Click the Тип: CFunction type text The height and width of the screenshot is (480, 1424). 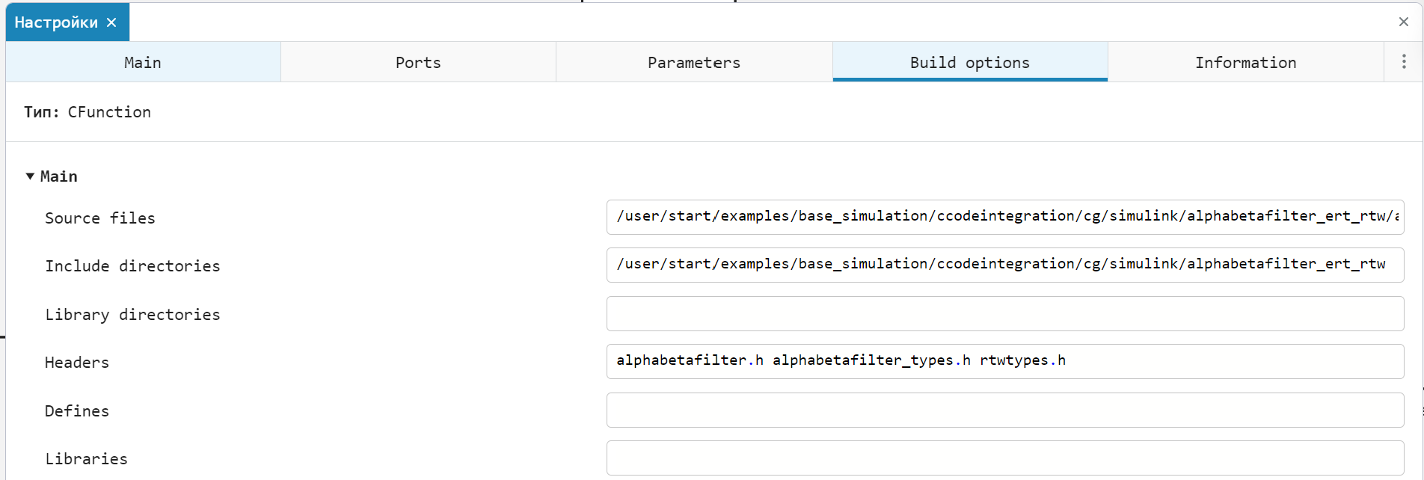coord(88,112)
